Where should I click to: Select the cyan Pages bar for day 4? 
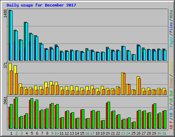point(27,41)
